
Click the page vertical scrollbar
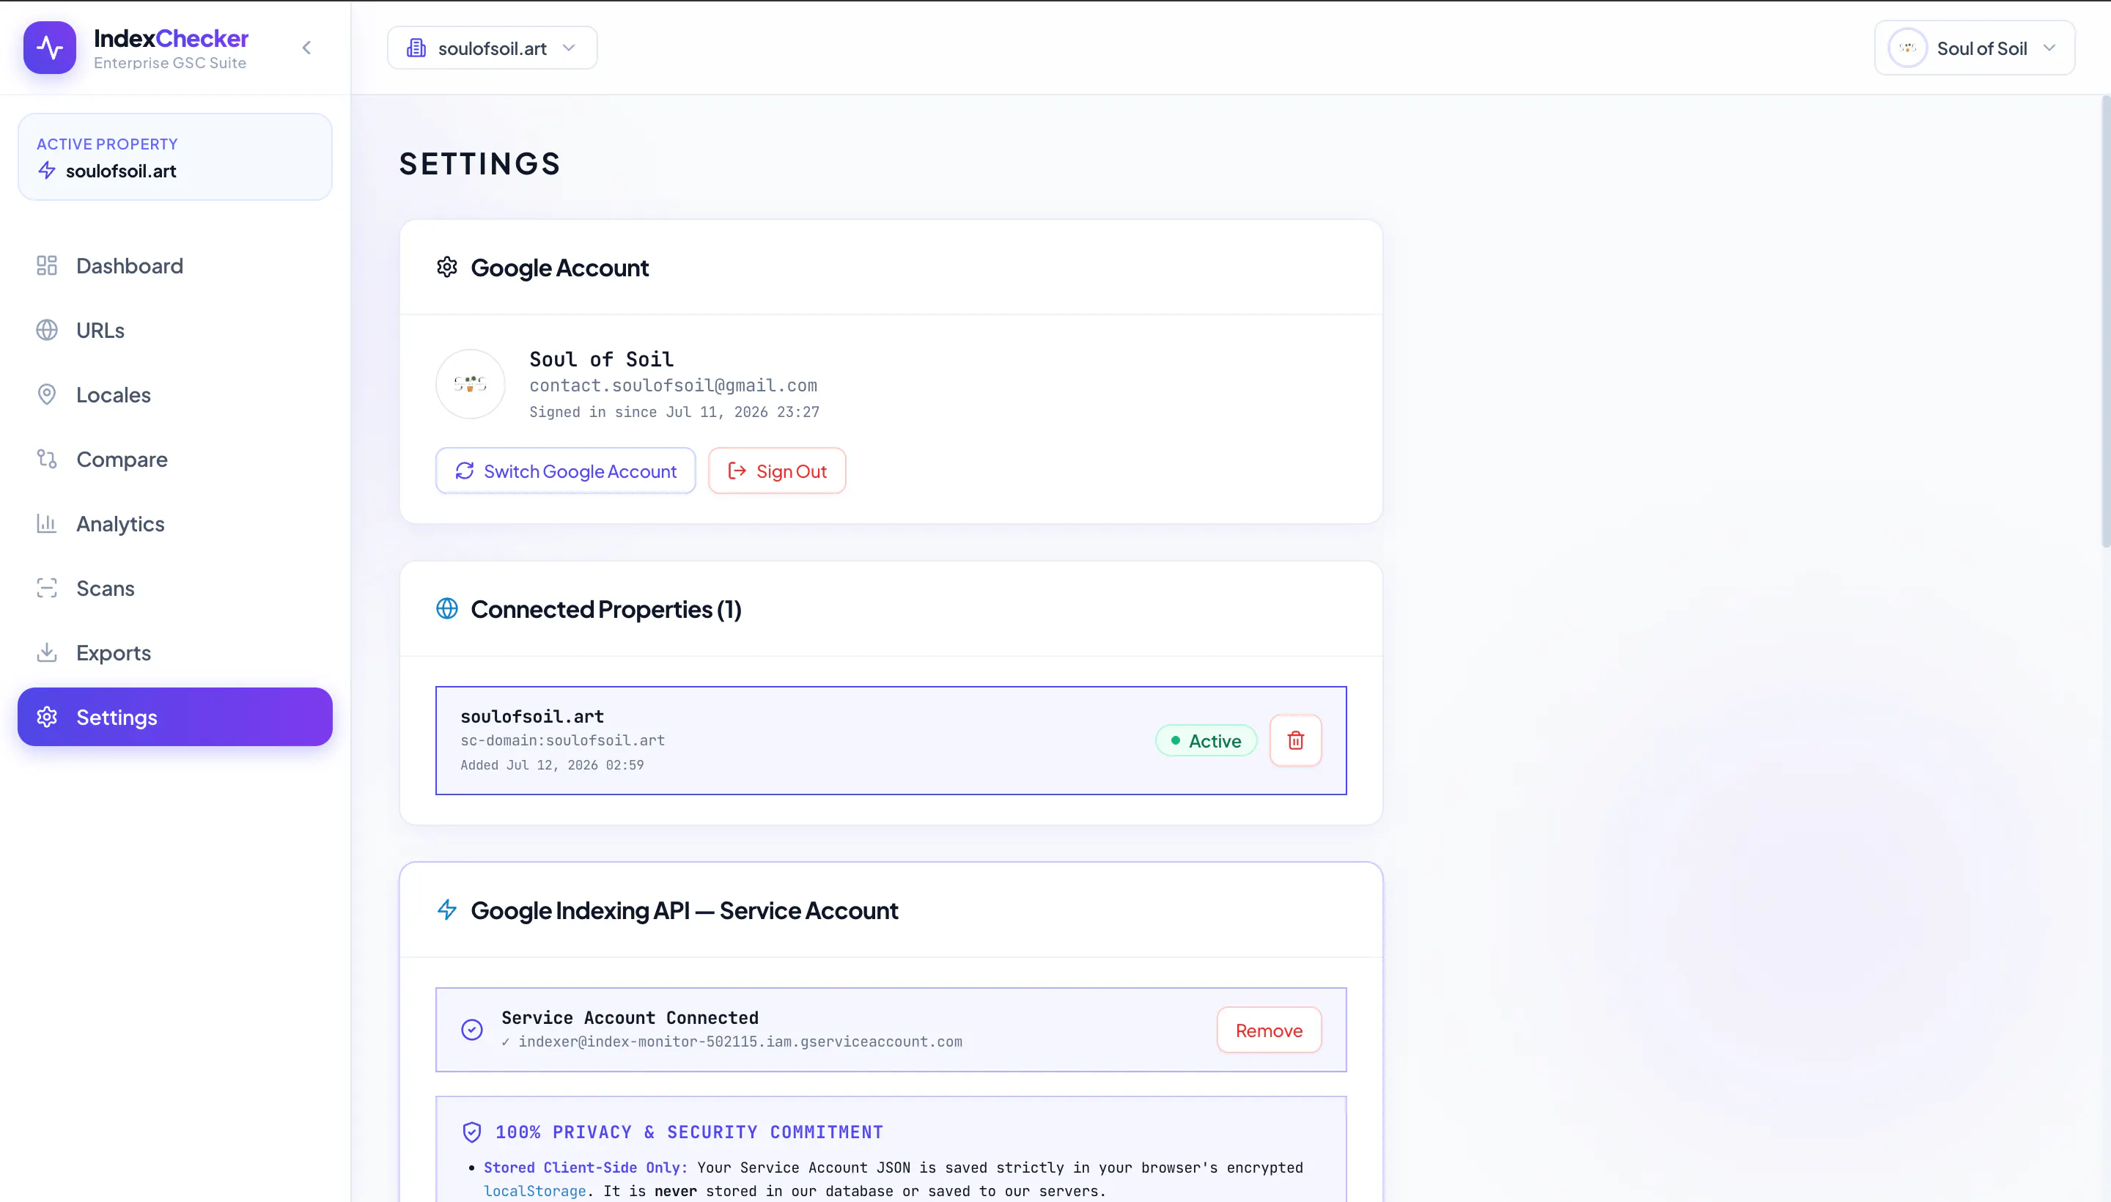coord(2105,322)
